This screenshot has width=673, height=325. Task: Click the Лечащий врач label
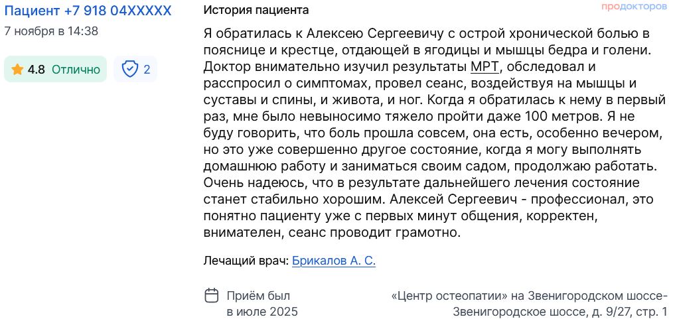click(246, 261)
